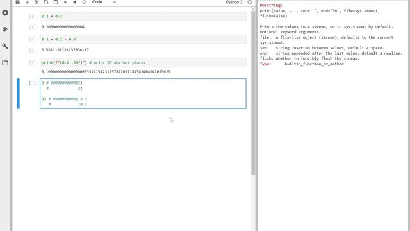
Task: Click the '3 # 0000000000011' comment line
Action: click(62, 83)
